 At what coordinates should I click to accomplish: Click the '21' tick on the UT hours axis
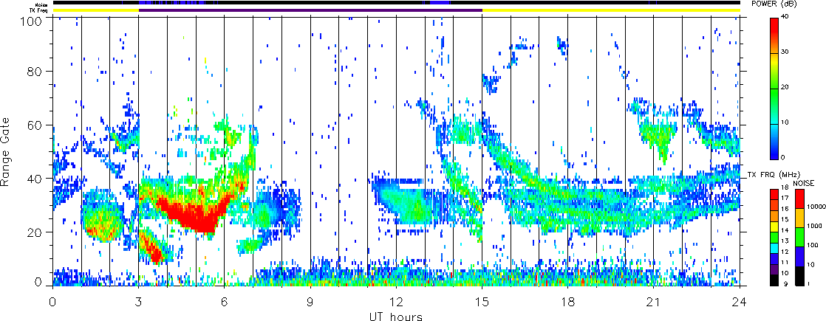[654, 302]
